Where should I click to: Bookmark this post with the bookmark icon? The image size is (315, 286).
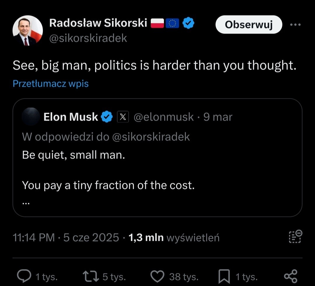224,276
